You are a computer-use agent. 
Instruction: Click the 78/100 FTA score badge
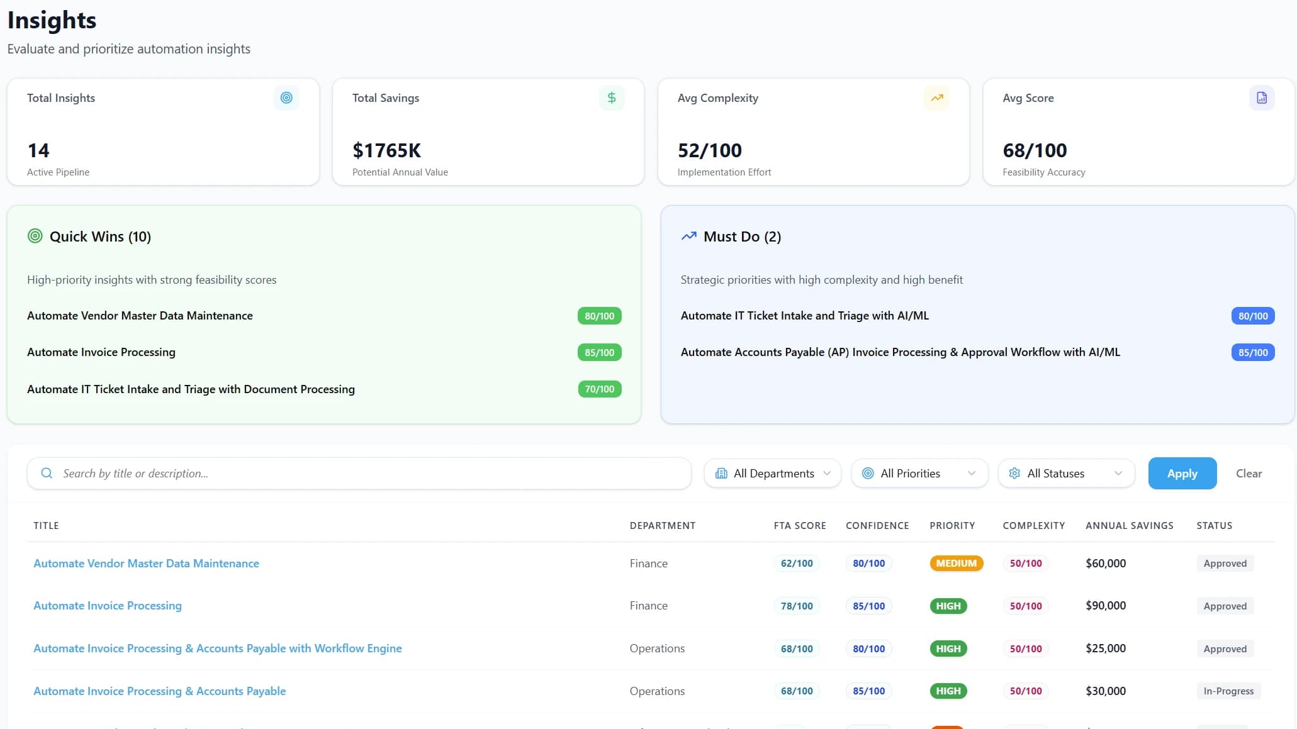(x=796, y=606)
